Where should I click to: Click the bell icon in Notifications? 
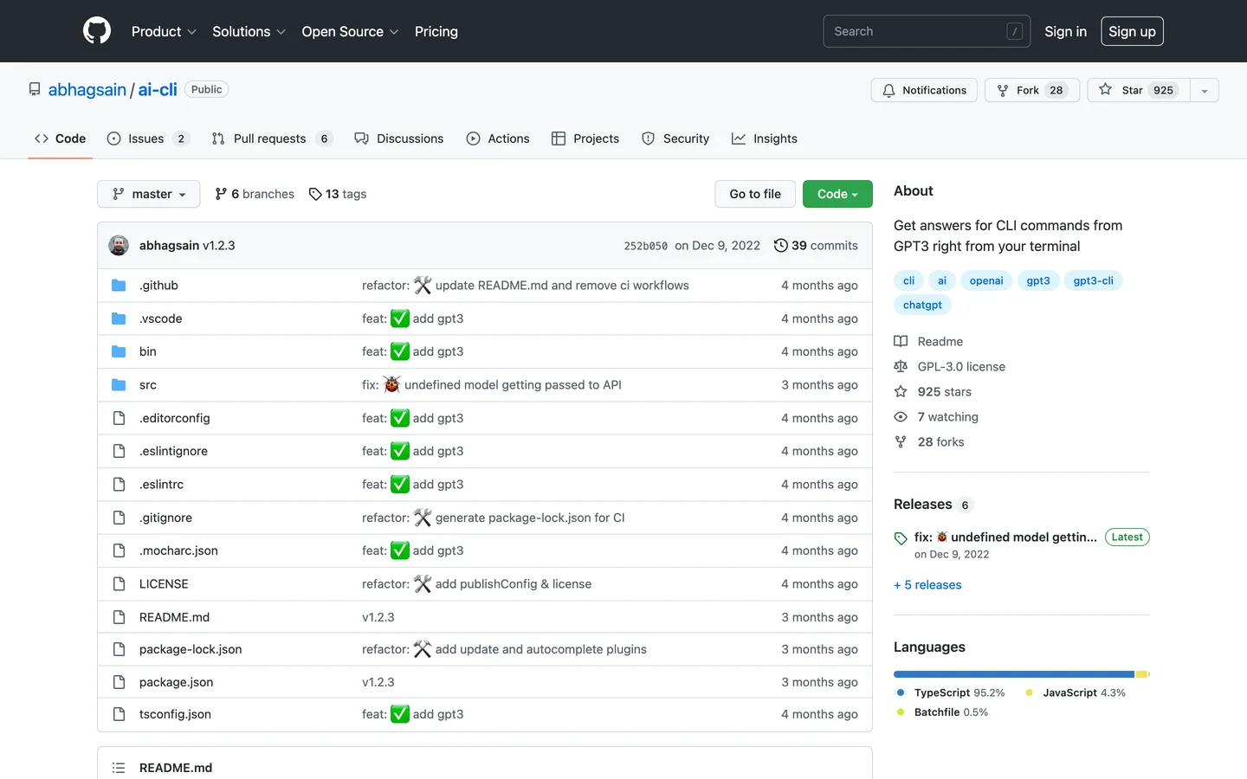888,90
